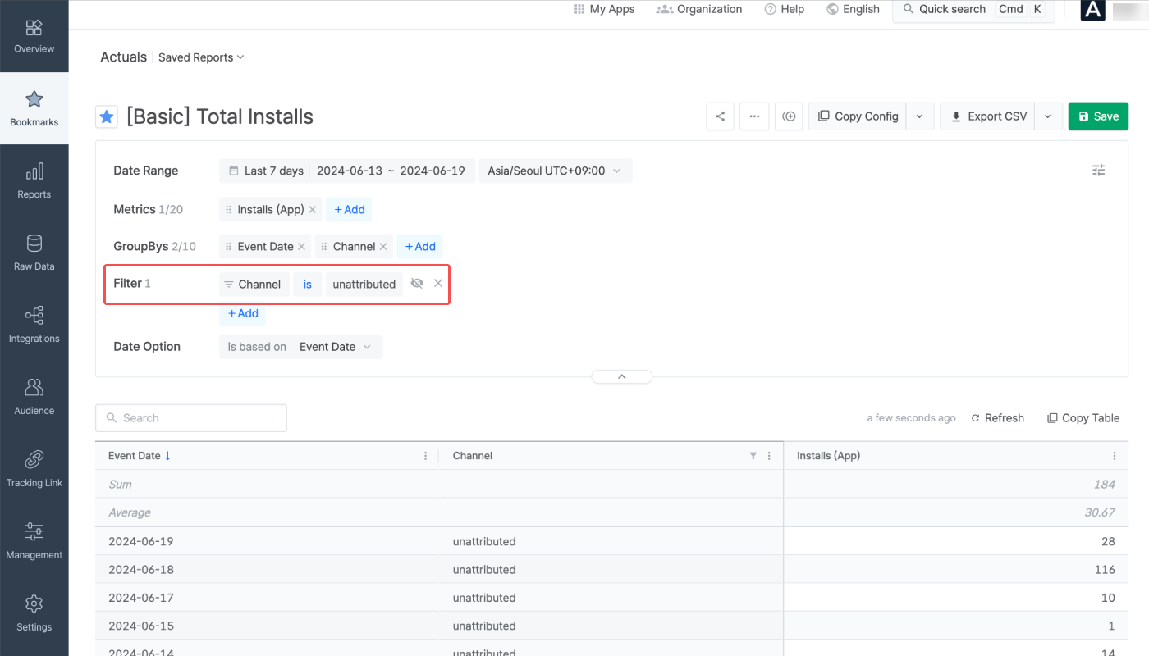Add another filter
This screenshot has height=656, width=1149.
(x=242, y=313)
